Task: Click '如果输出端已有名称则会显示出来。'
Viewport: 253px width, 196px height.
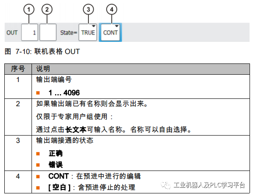Action: tap(92, 104)
